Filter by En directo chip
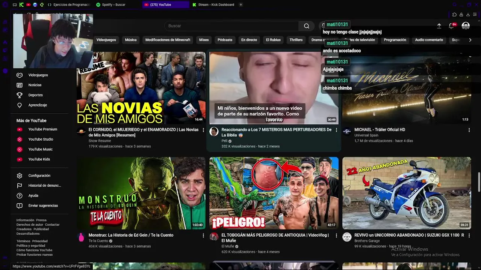Viewport: 481px width, 270px height. [249, 40]
